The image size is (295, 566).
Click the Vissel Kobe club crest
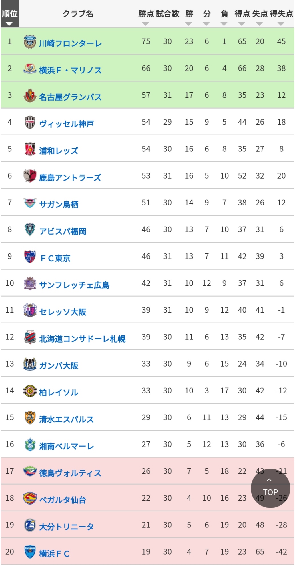coord(30,122)
